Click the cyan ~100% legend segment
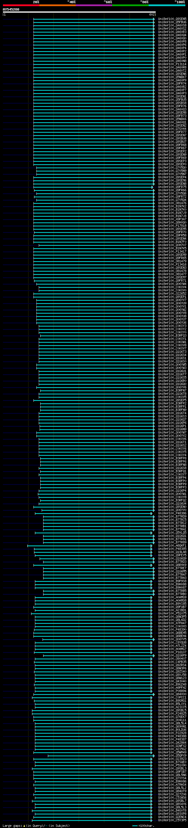188x828 pixels. (x=167, y=5)
